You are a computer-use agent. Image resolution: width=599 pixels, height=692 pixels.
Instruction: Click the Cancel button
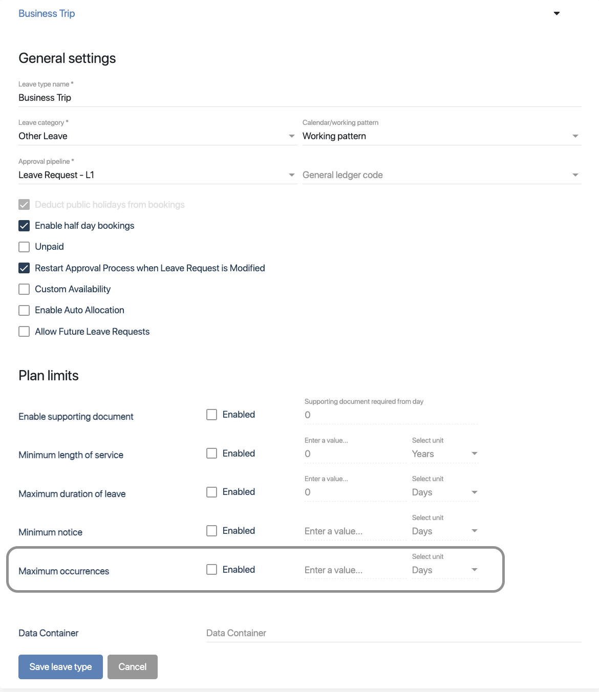pyautogui.click(x=133, y=667)
